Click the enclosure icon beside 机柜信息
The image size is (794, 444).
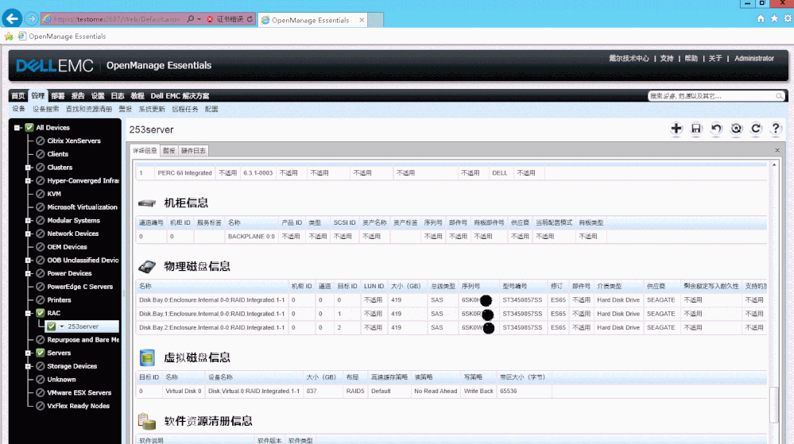click(x=147, y=203)
